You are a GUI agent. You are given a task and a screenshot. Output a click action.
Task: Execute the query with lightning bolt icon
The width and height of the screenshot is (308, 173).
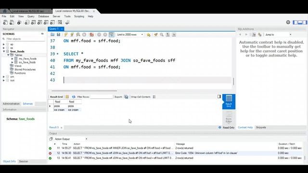(66, 35)
